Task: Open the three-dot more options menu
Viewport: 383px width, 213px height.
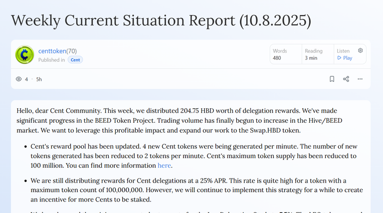Action: 360,79
